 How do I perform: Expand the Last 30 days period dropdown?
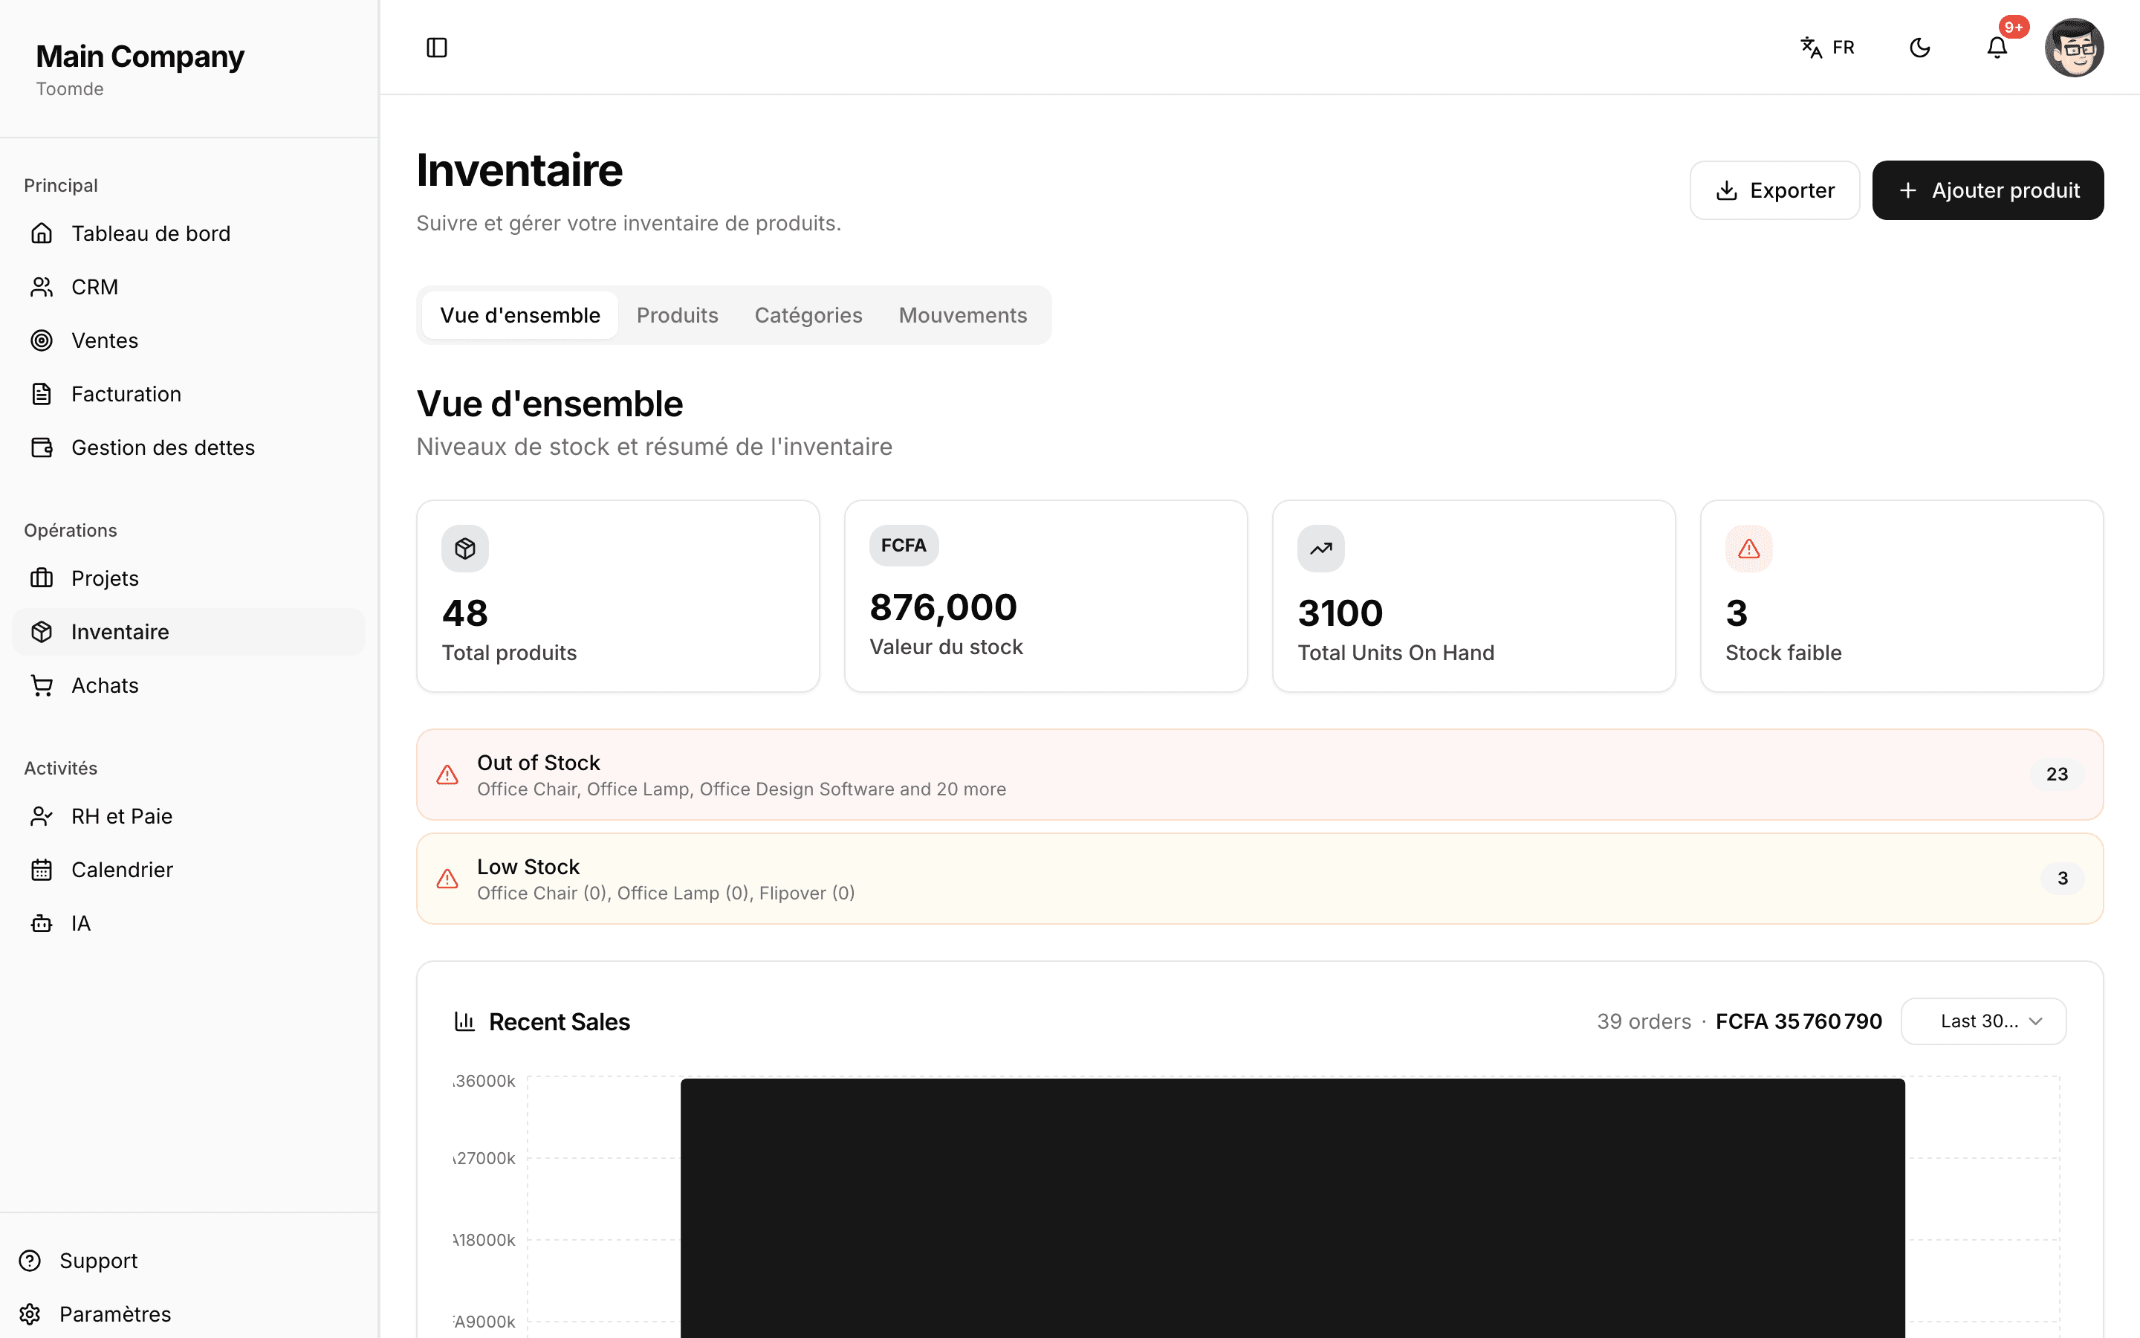(1983, 1021)
